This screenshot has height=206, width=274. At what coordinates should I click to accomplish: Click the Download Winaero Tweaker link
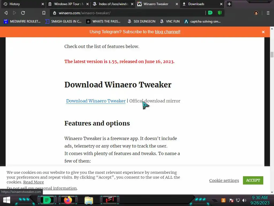[96, 101]
